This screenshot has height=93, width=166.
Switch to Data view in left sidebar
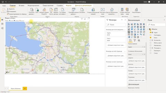tap(2, 24)
